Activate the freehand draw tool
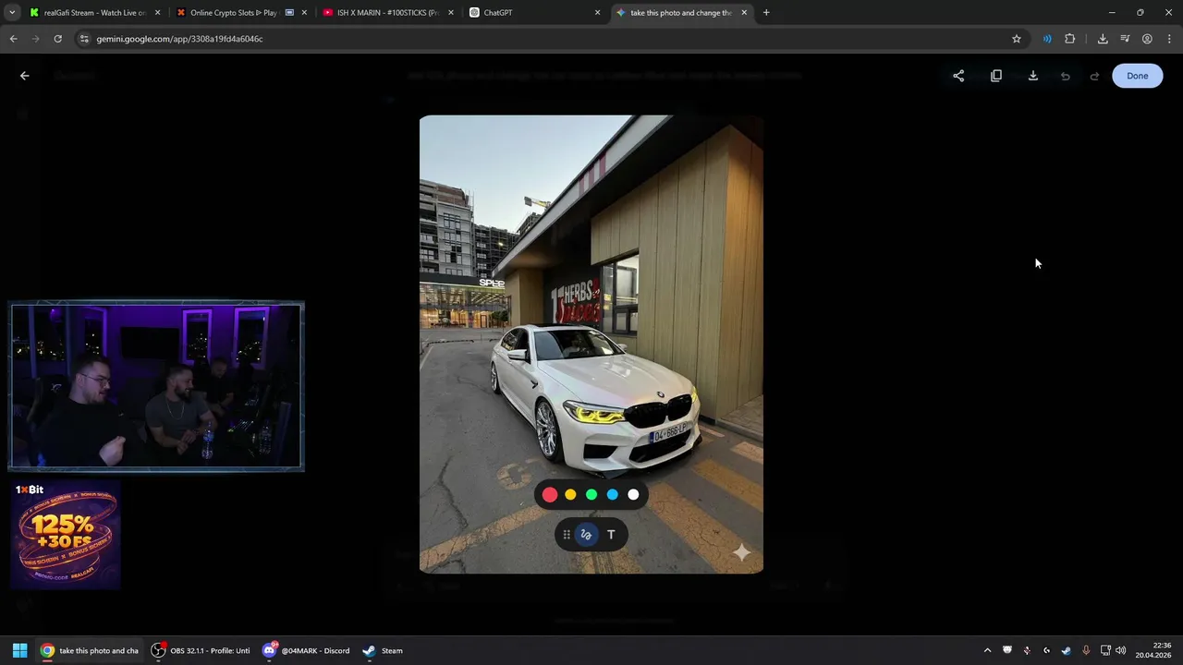Viewport: 1183px width, 665px height. tap(586, 535)
